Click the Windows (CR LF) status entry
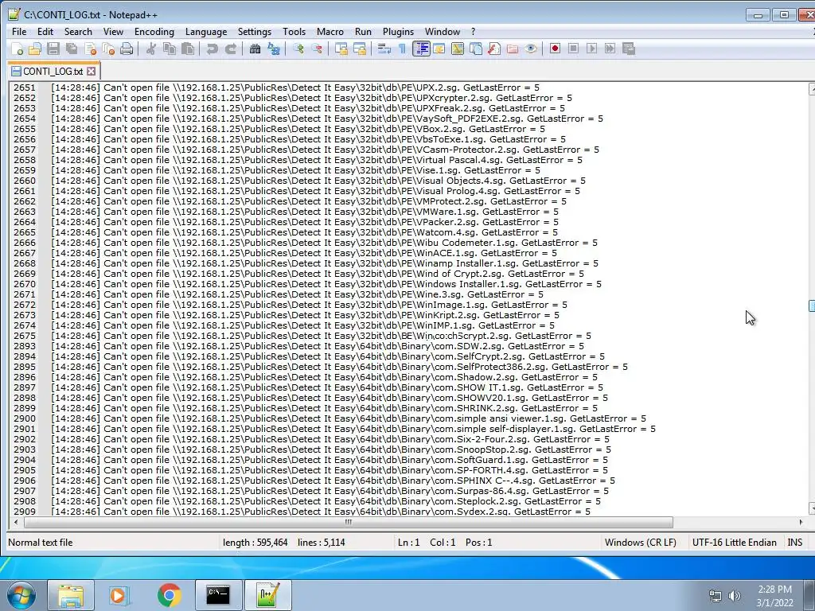815x611 pixels. click(641, 543)
